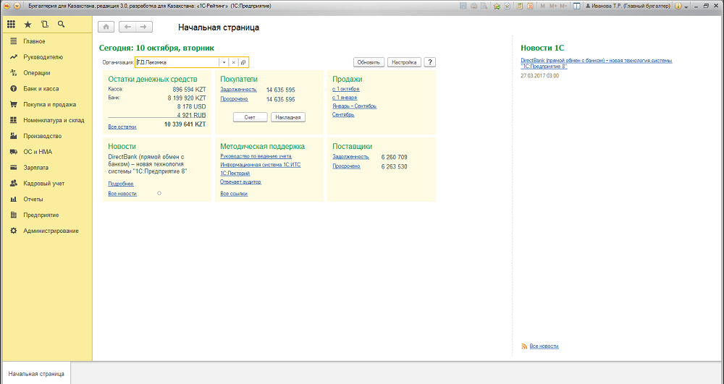
Task: Go forward with the right arrow
Action: tap(143, 27)
